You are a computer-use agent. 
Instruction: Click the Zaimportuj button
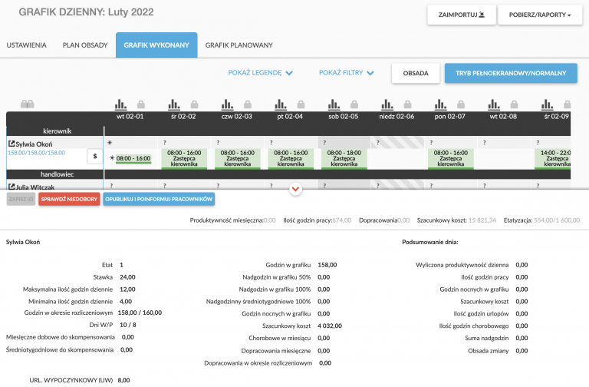[x=461, y=15]
